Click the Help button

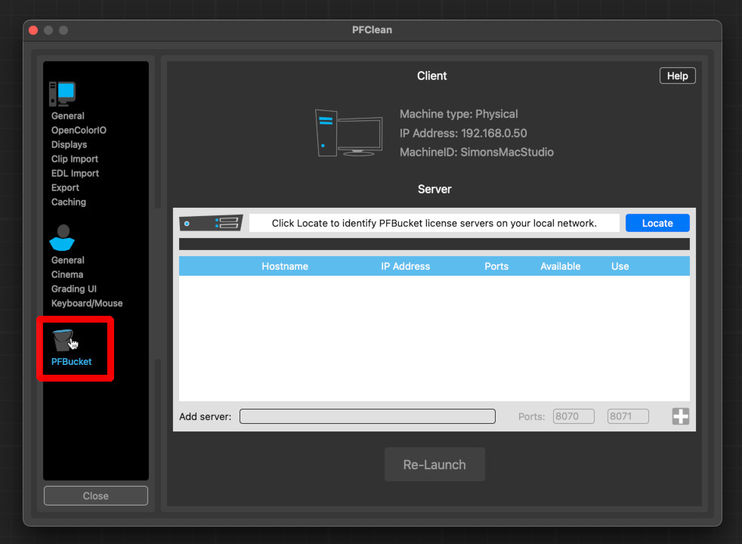(677, 76)
